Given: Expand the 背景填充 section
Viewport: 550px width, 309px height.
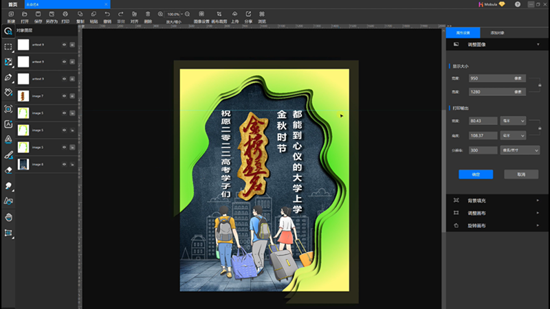Looking at the screenshot, I should (538, 201).
